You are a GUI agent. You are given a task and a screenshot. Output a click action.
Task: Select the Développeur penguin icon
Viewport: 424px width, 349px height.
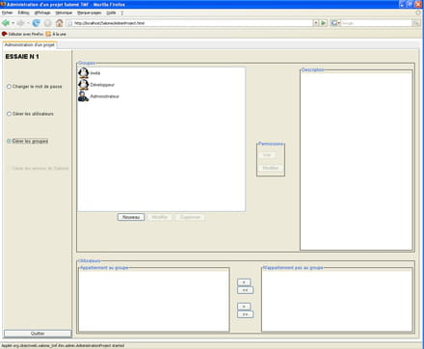83,85
